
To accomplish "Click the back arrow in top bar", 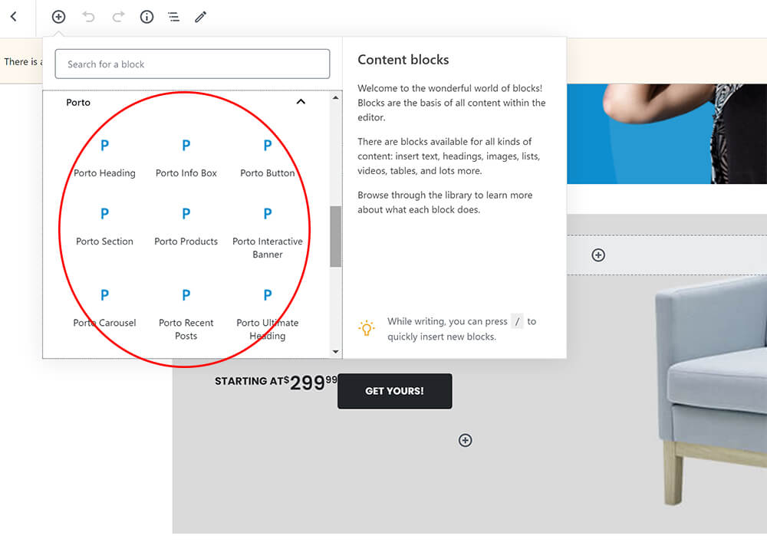I will tap(14, 17).
